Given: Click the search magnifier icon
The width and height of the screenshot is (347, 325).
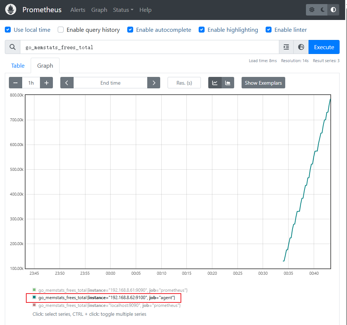Looking at the screenshot, I should [13, 47].
